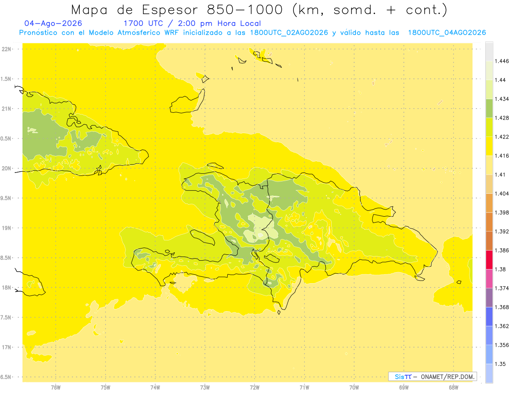The height and width of the screenshot is (393, 509).
Task: Click the legend value '1.422'
Action: pos(502,137)
